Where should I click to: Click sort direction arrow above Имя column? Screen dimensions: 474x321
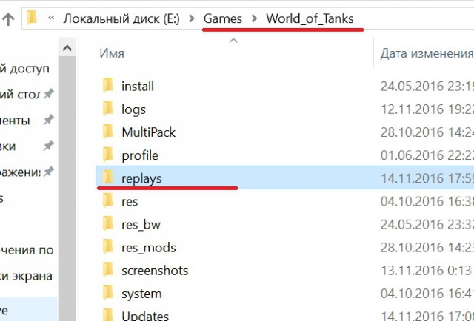(233, 41)
